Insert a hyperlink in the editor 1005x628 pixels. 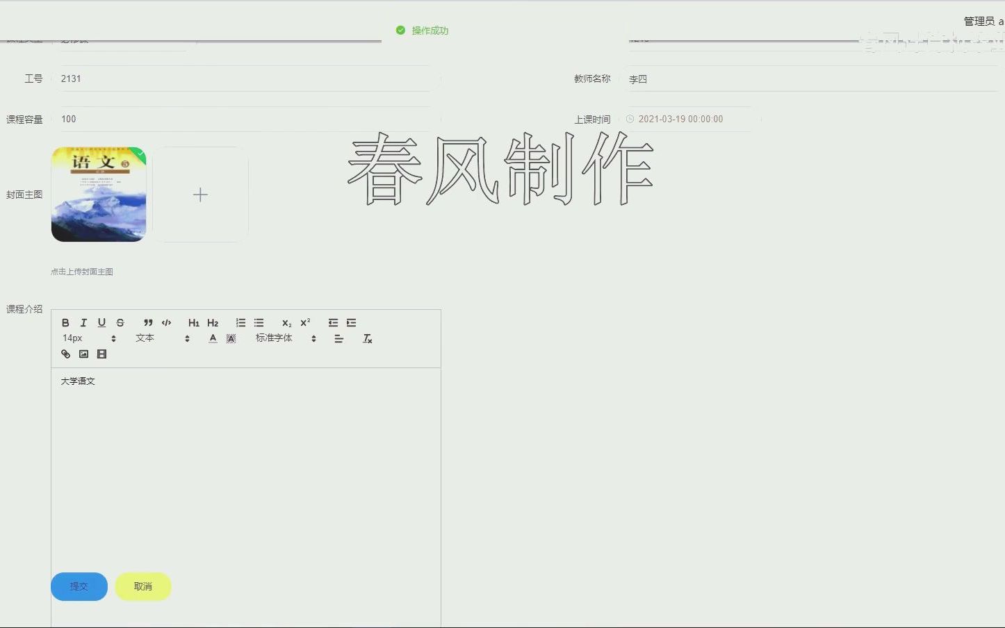65,354
